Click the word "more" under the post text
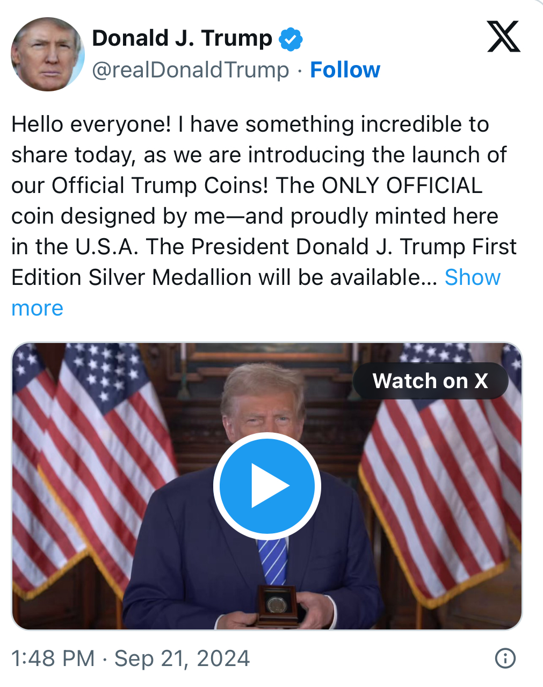 37,308
